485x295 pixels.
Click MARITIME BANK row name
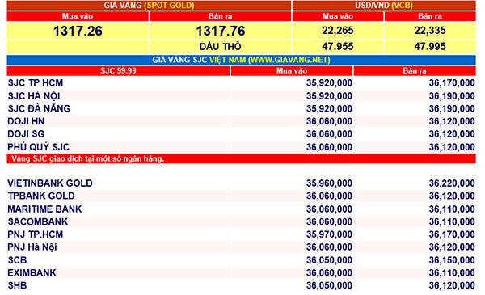pos(44,209)
